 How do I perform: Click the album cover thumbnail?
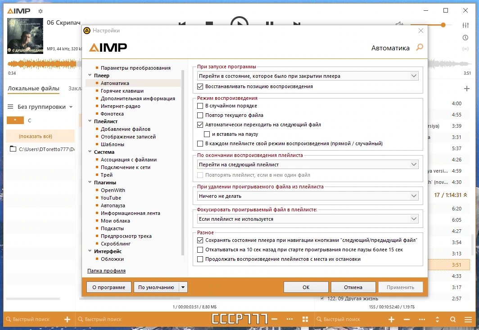[x=25, y=36]
